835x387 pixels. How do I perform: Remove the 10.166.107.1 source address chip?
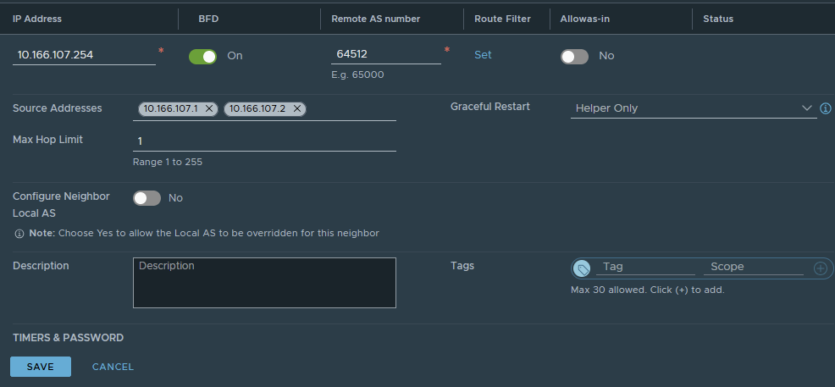click(x=209, y=108)
